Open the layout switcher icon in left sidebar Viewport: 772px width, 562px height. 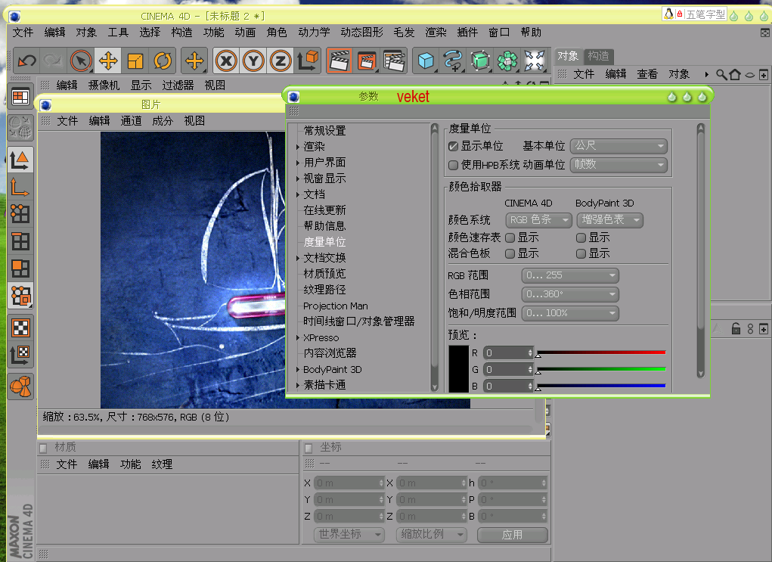coord(20,97)
